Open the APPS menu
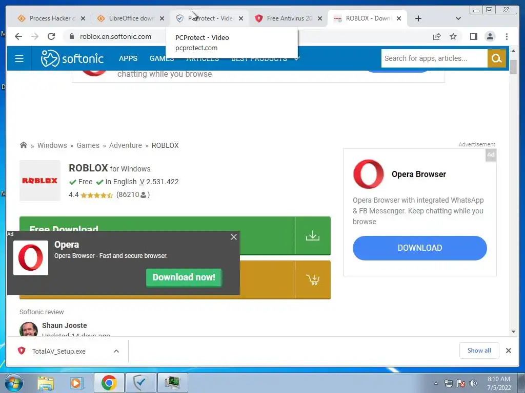Screen dimensions: 525x393 click(x=128, y=58)
